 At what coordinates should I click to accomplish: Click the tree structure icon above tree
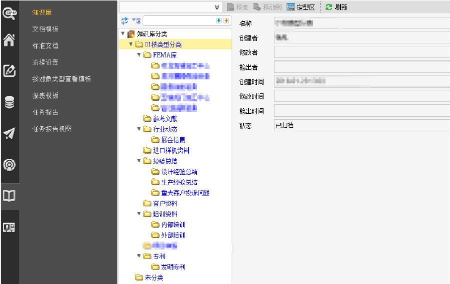pyautogui.click(x=136, y=20)
